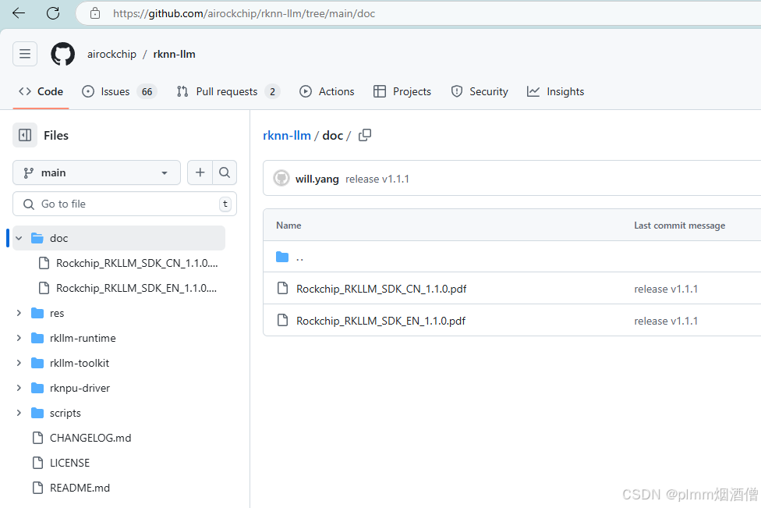Select the rkllm-toolkit folder

coord(80,364)
